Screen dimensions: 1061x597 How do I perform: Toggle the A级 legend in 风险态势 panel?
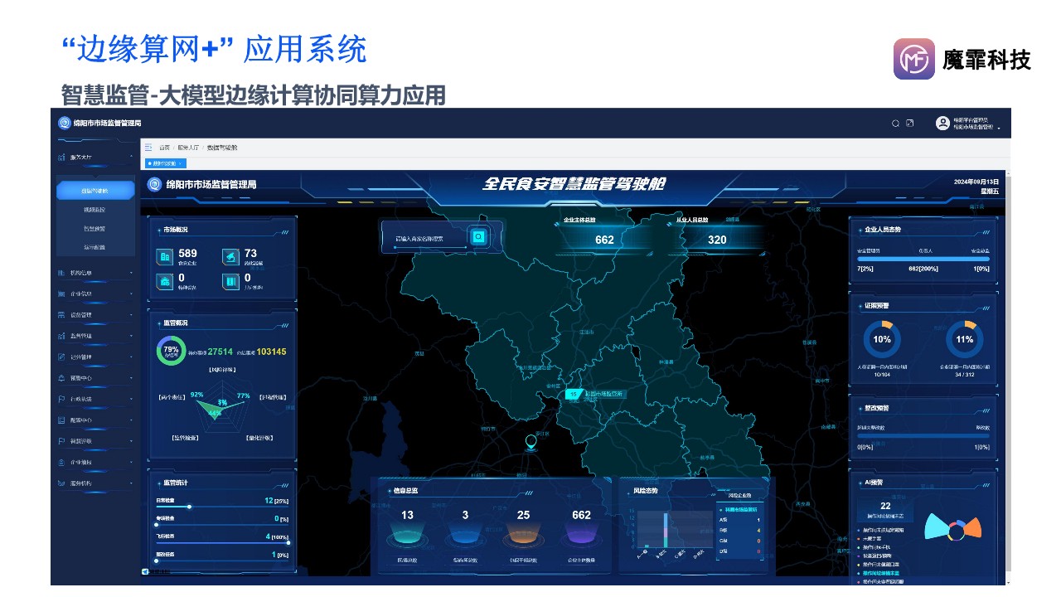pyautogui.click(x=724, y=520)
